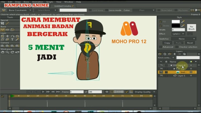Screen dimensions: 201x113
Task: Click the stroke color pencil picker icon
Action: 183,26
